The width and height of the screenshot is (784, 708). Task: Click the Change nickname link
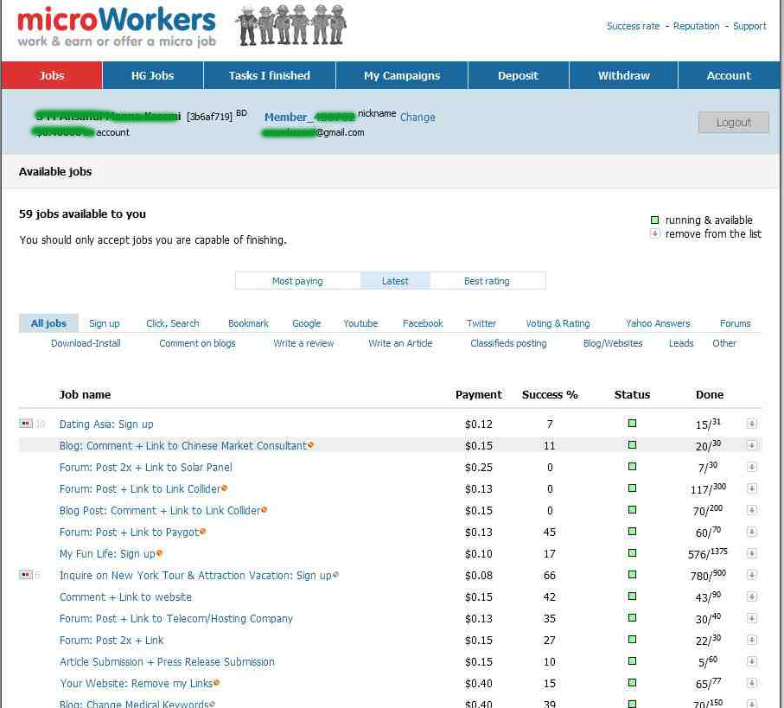tap(417, 117)
